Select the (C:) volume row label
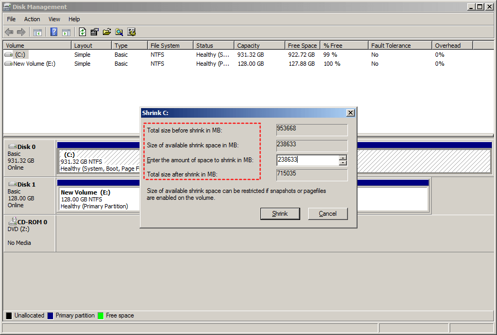This screenshot has width=497, height=335. (20, 55)
